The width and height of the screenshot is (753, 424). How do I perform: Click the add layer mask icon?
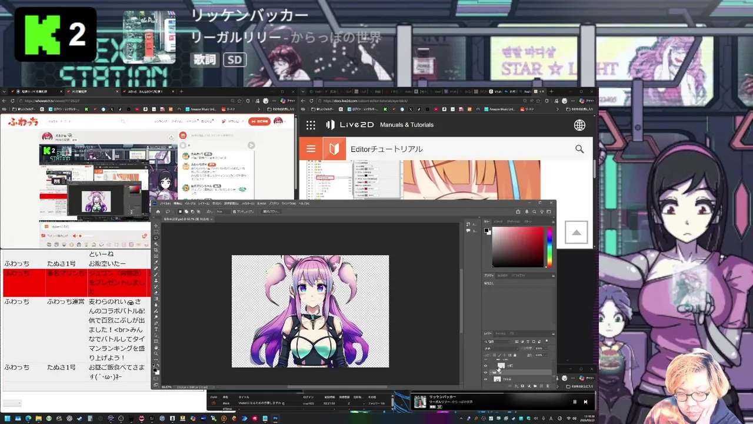click(x=522, y=386)
